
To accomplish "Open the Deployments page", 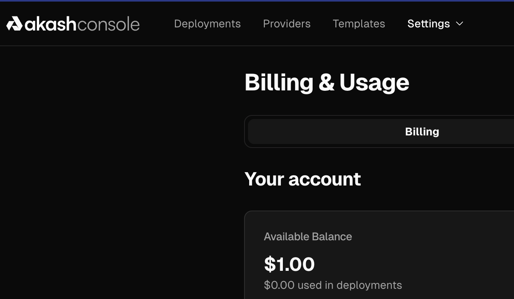I will [x=207, y=23].
